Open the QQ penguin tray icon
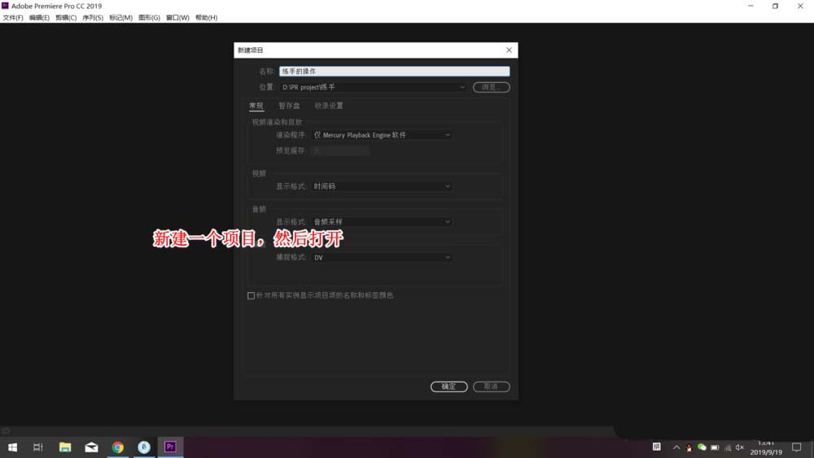This screenshot has height=458, width=814. click(689, 447)
